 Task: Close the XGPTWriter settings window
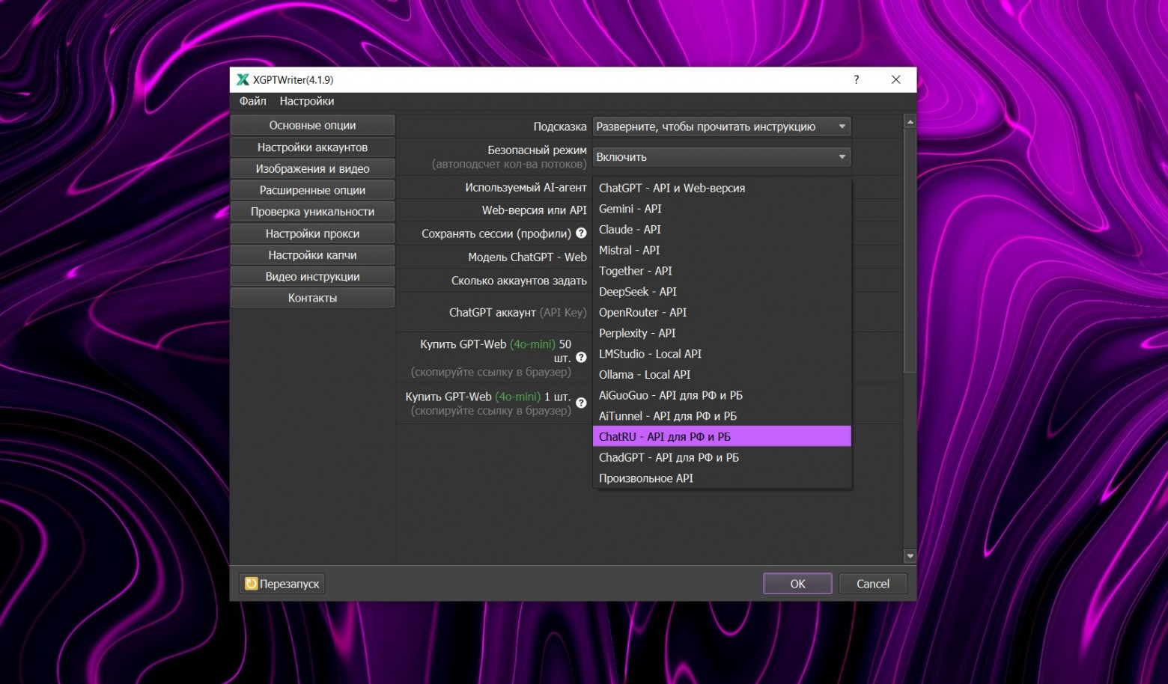[895, 80]
